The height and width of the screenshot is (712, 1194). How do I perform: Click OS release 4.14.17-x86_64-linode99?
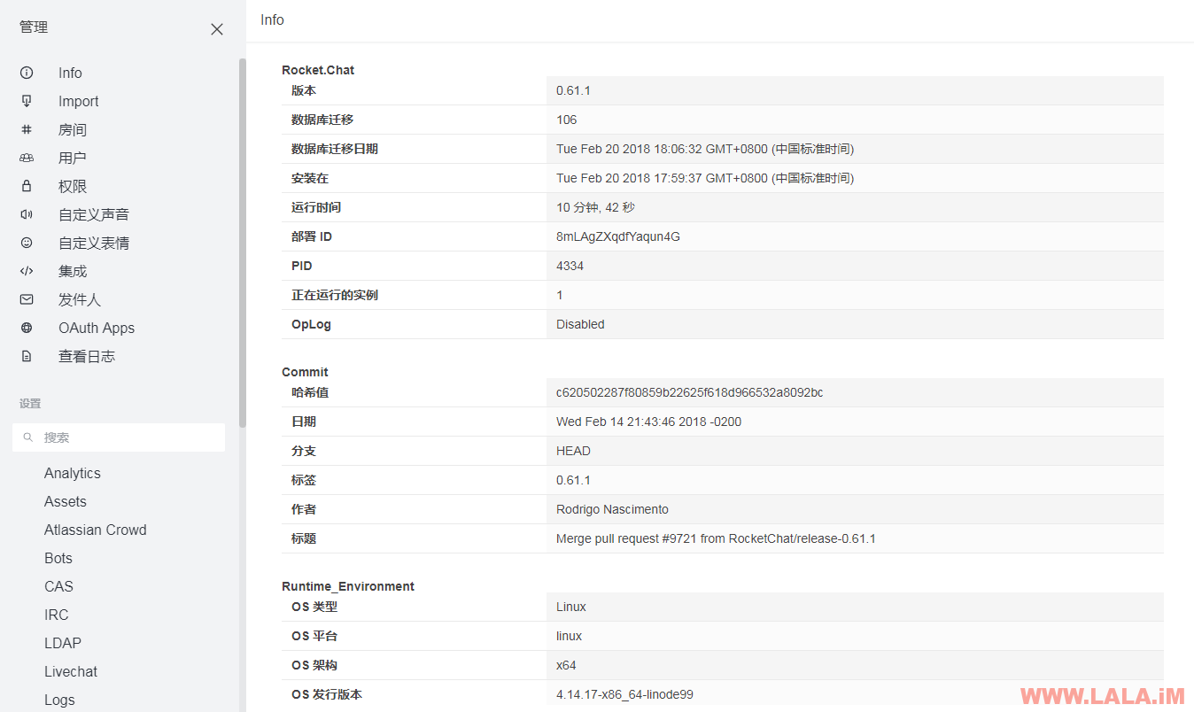pyautogui.click(x=624, y=694)
